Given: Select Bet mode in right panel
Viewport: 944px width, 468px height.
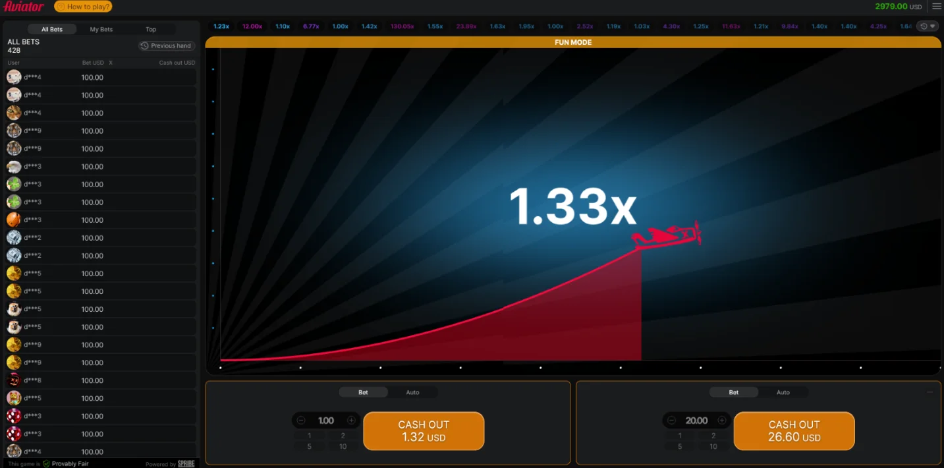Looking at the screenshot, I should click(x=734, y=392).
